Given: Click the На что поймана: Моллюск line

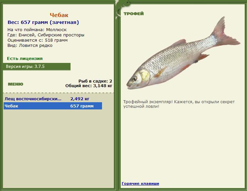Looking at the screenshot, I should [x=37, y=29].
